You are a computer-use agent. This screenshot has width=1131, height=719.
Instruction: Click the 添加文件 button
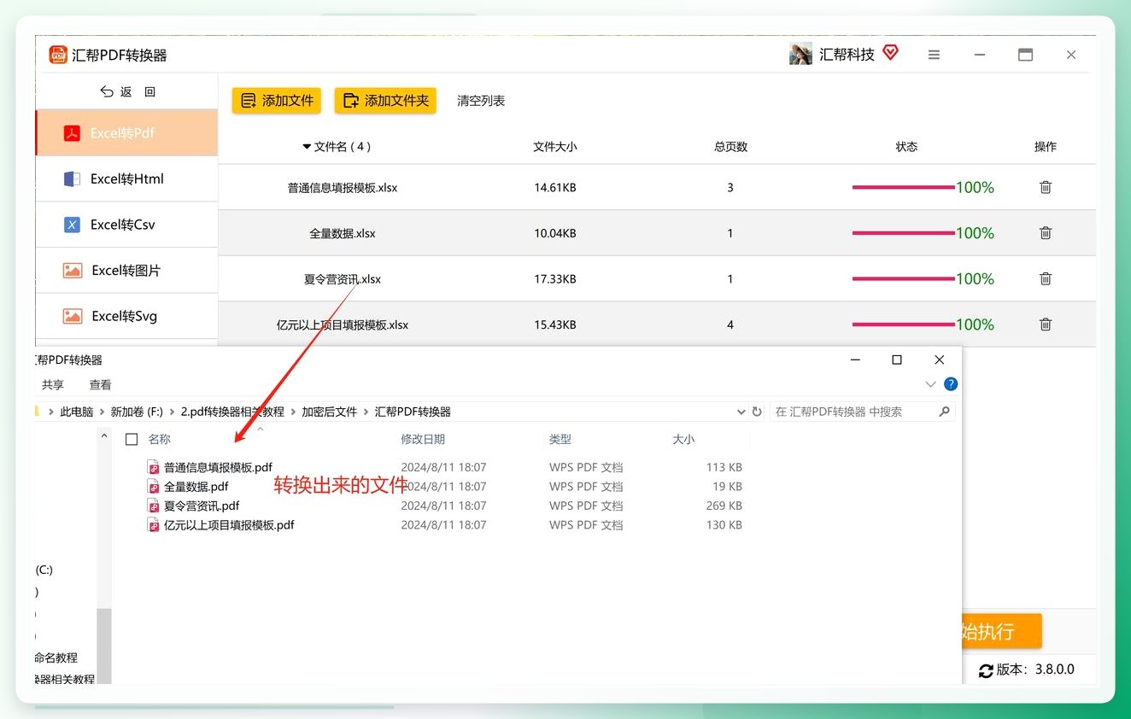(x=277, y=101)
